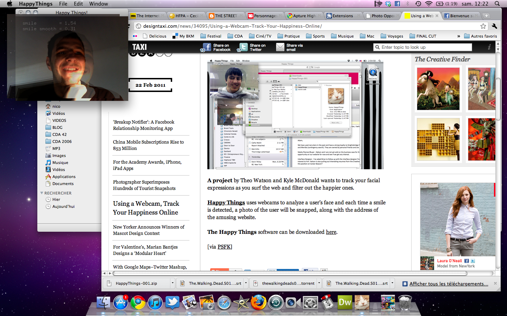Open a new tab with the plus button
Image resolution: width=507 pixels, height=316 pixels.
tap(486, 16)
